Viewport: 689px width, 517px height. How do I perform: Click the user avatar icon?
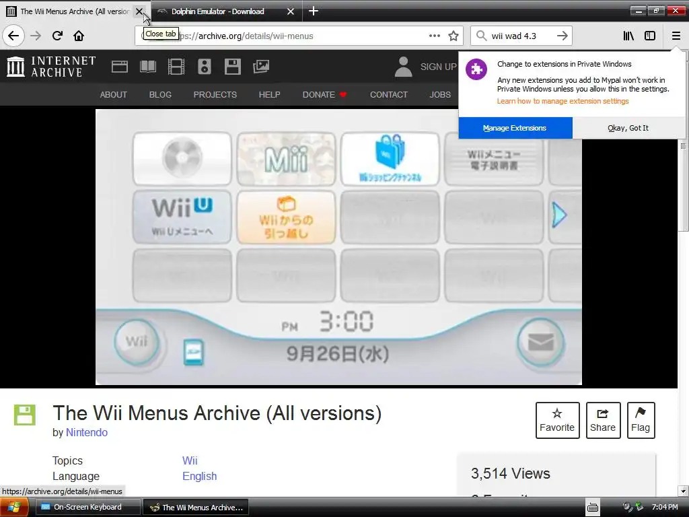click(x=404, y=67)
